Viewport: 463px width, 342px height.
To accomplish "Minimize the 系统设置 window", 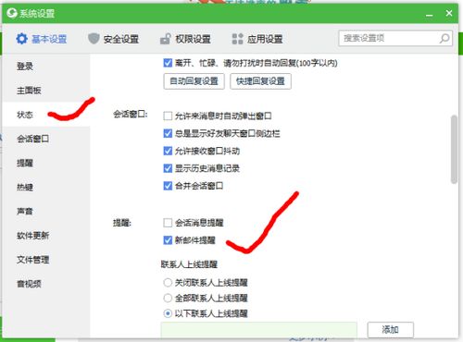I will [430, 14].
